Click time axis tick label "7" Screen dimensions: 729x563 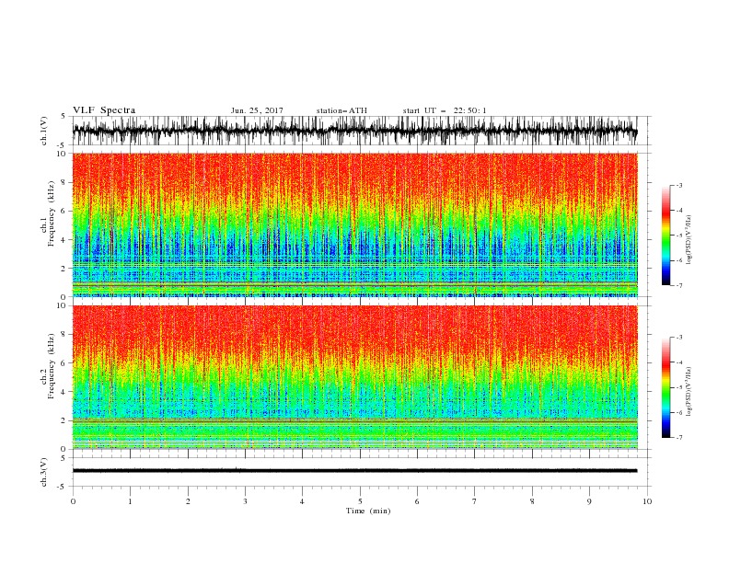click(475, 501)
